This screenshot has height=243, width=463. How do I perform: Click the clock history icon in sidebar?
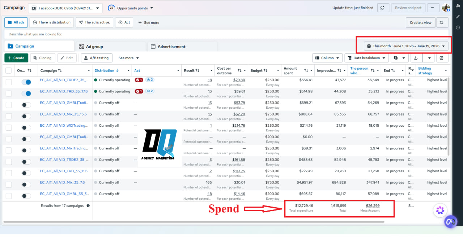458,27
